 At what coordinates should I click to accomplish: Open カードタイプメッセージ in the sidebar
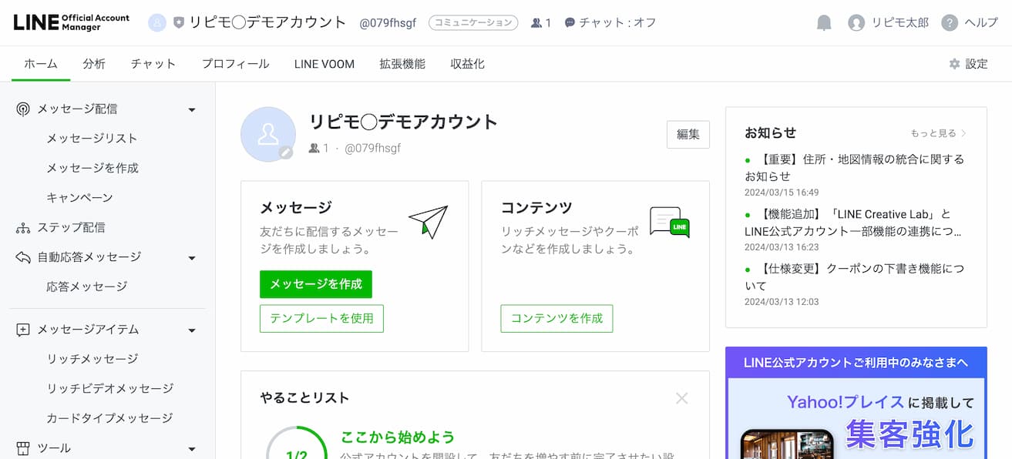pos(109,418)
